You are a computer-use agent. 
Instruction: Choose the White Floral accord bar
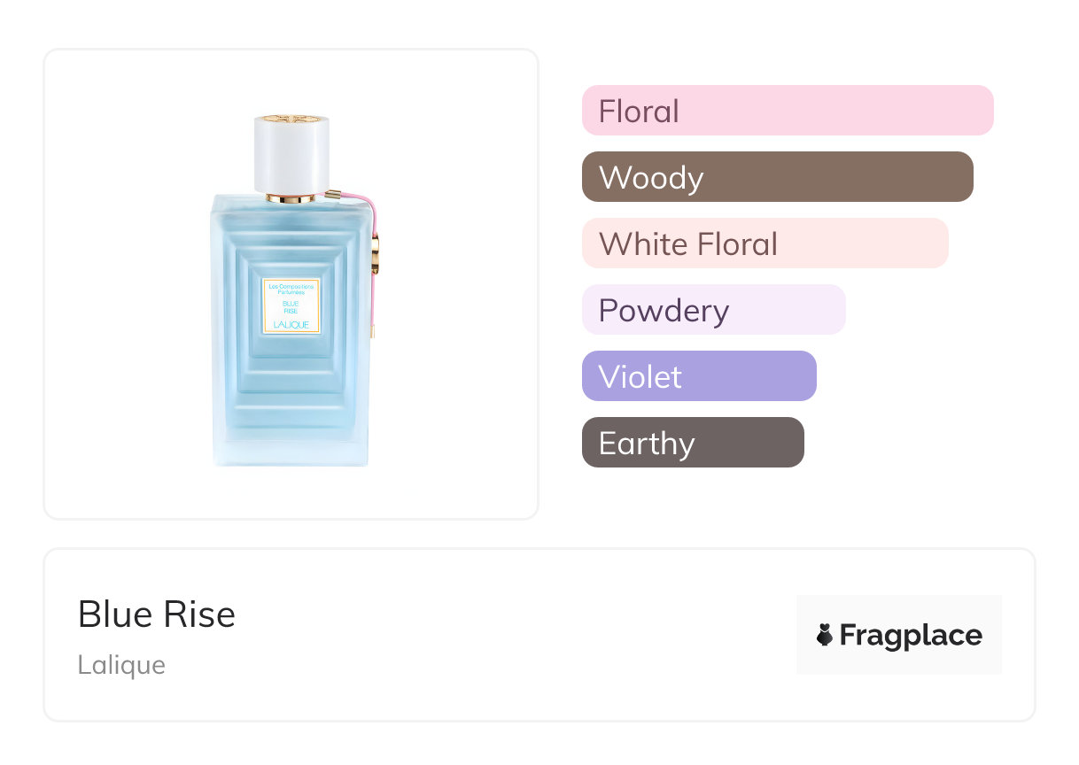tap(765, 243)
